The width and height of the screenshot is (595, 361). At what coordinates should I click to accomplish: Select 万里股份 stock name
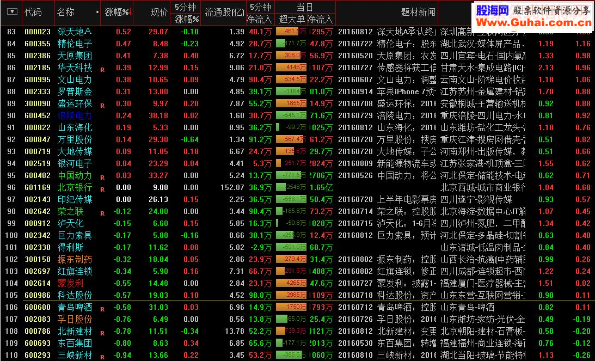[75, 139]
